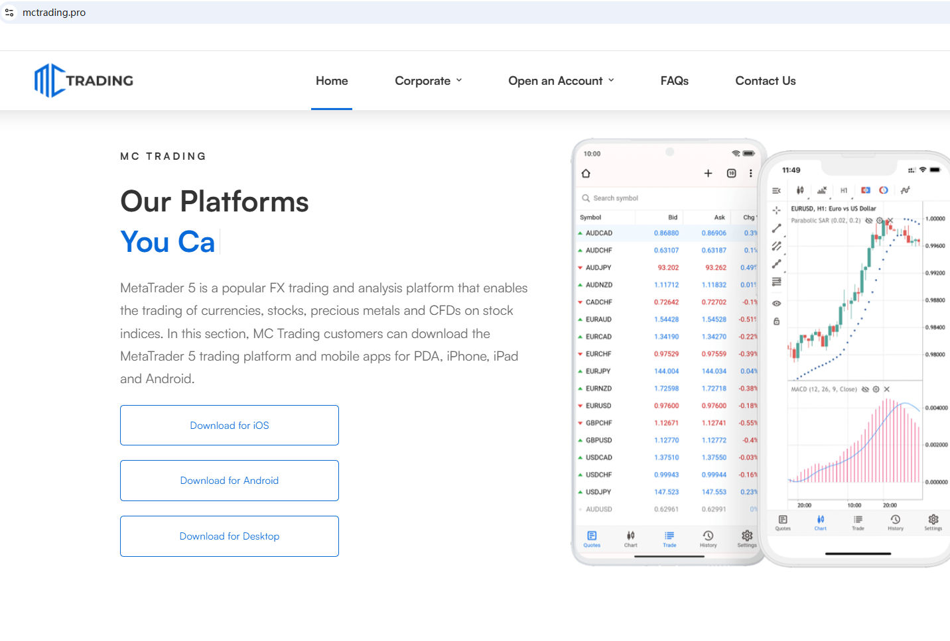Click Download for Android button
The image size is (950, 641).
[x=230, y=481]
